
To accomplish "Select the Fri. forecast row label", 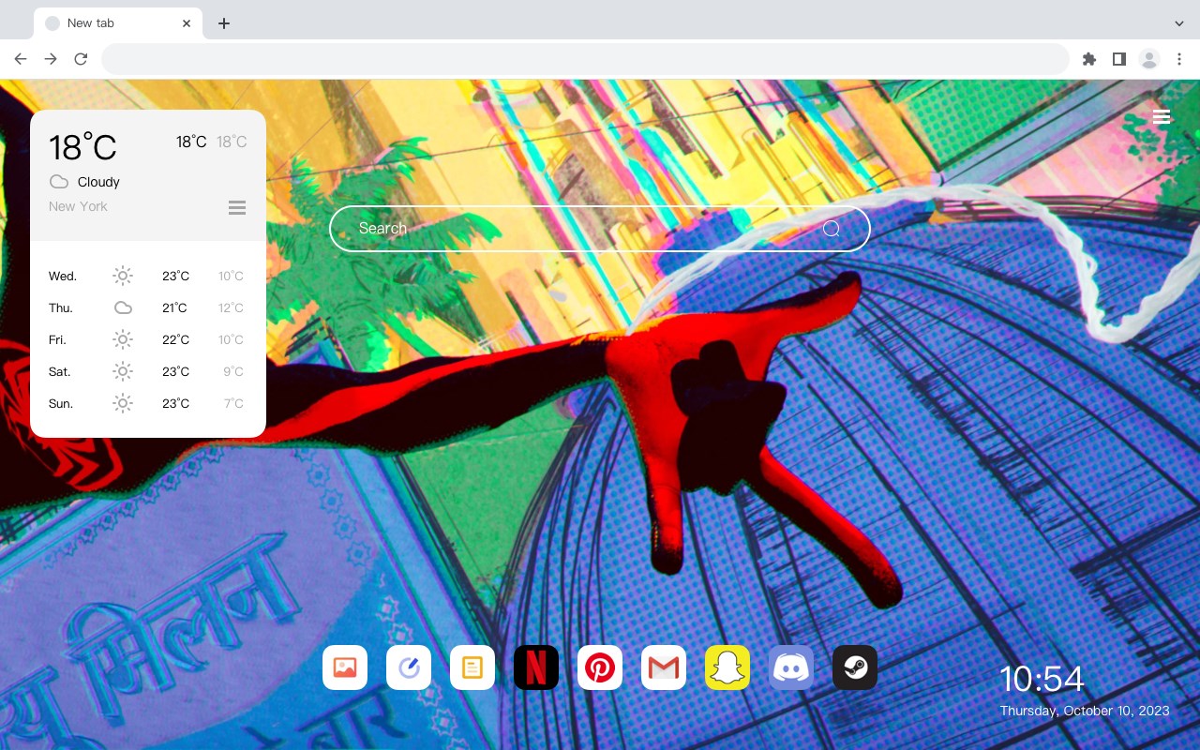I will click(57, 340).
